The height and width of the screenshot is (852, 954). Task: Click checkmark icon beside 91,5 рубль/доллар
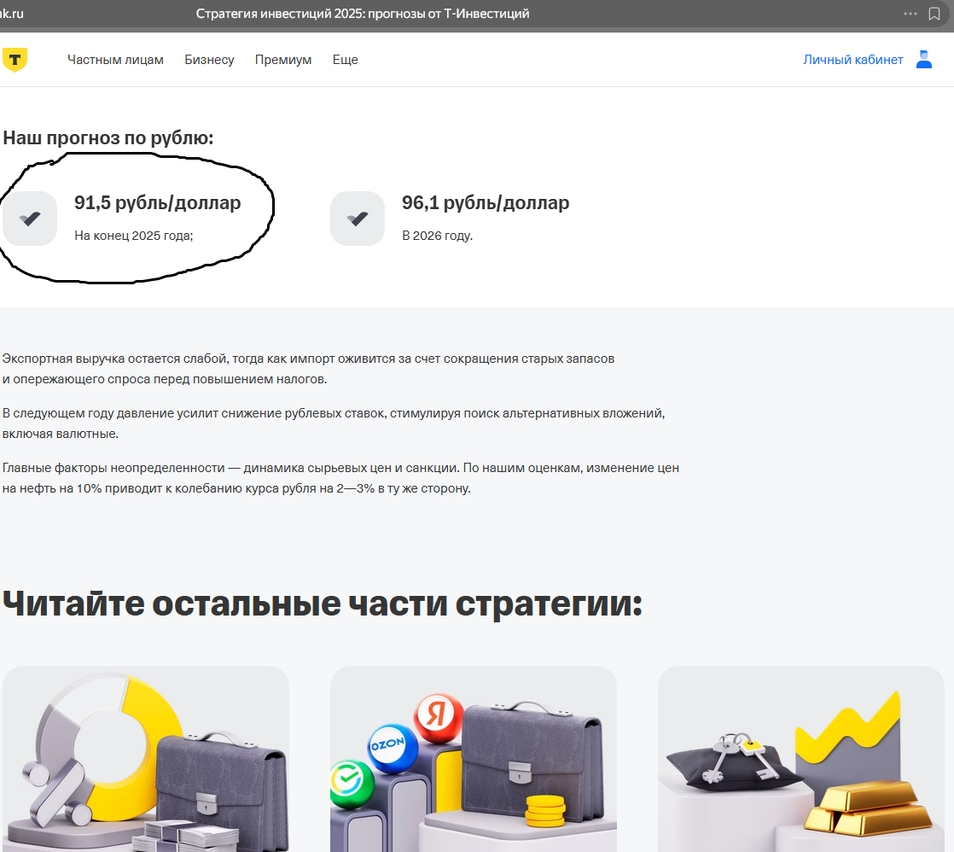(30, 219)
